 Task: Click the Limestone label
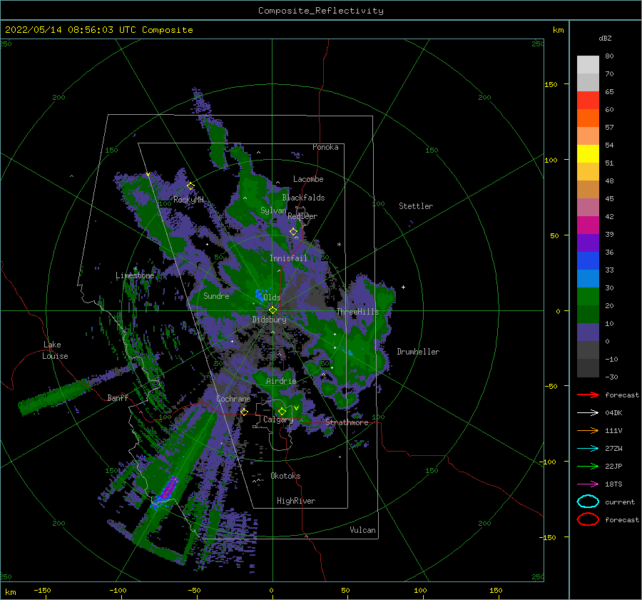pyautogui.click(x=135, y=275)
